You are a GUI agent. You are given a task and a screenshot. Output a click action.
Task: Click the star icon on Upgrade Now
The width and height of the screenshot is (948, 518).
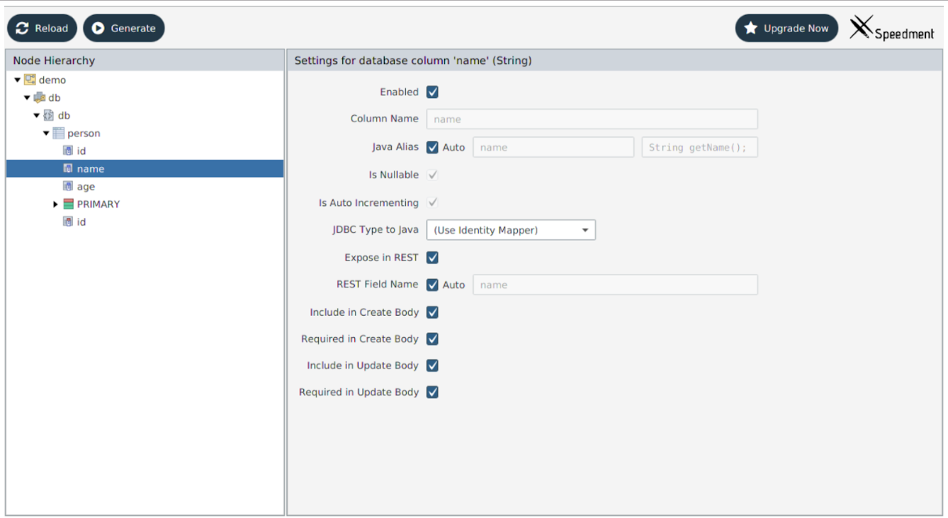point(751,28)
